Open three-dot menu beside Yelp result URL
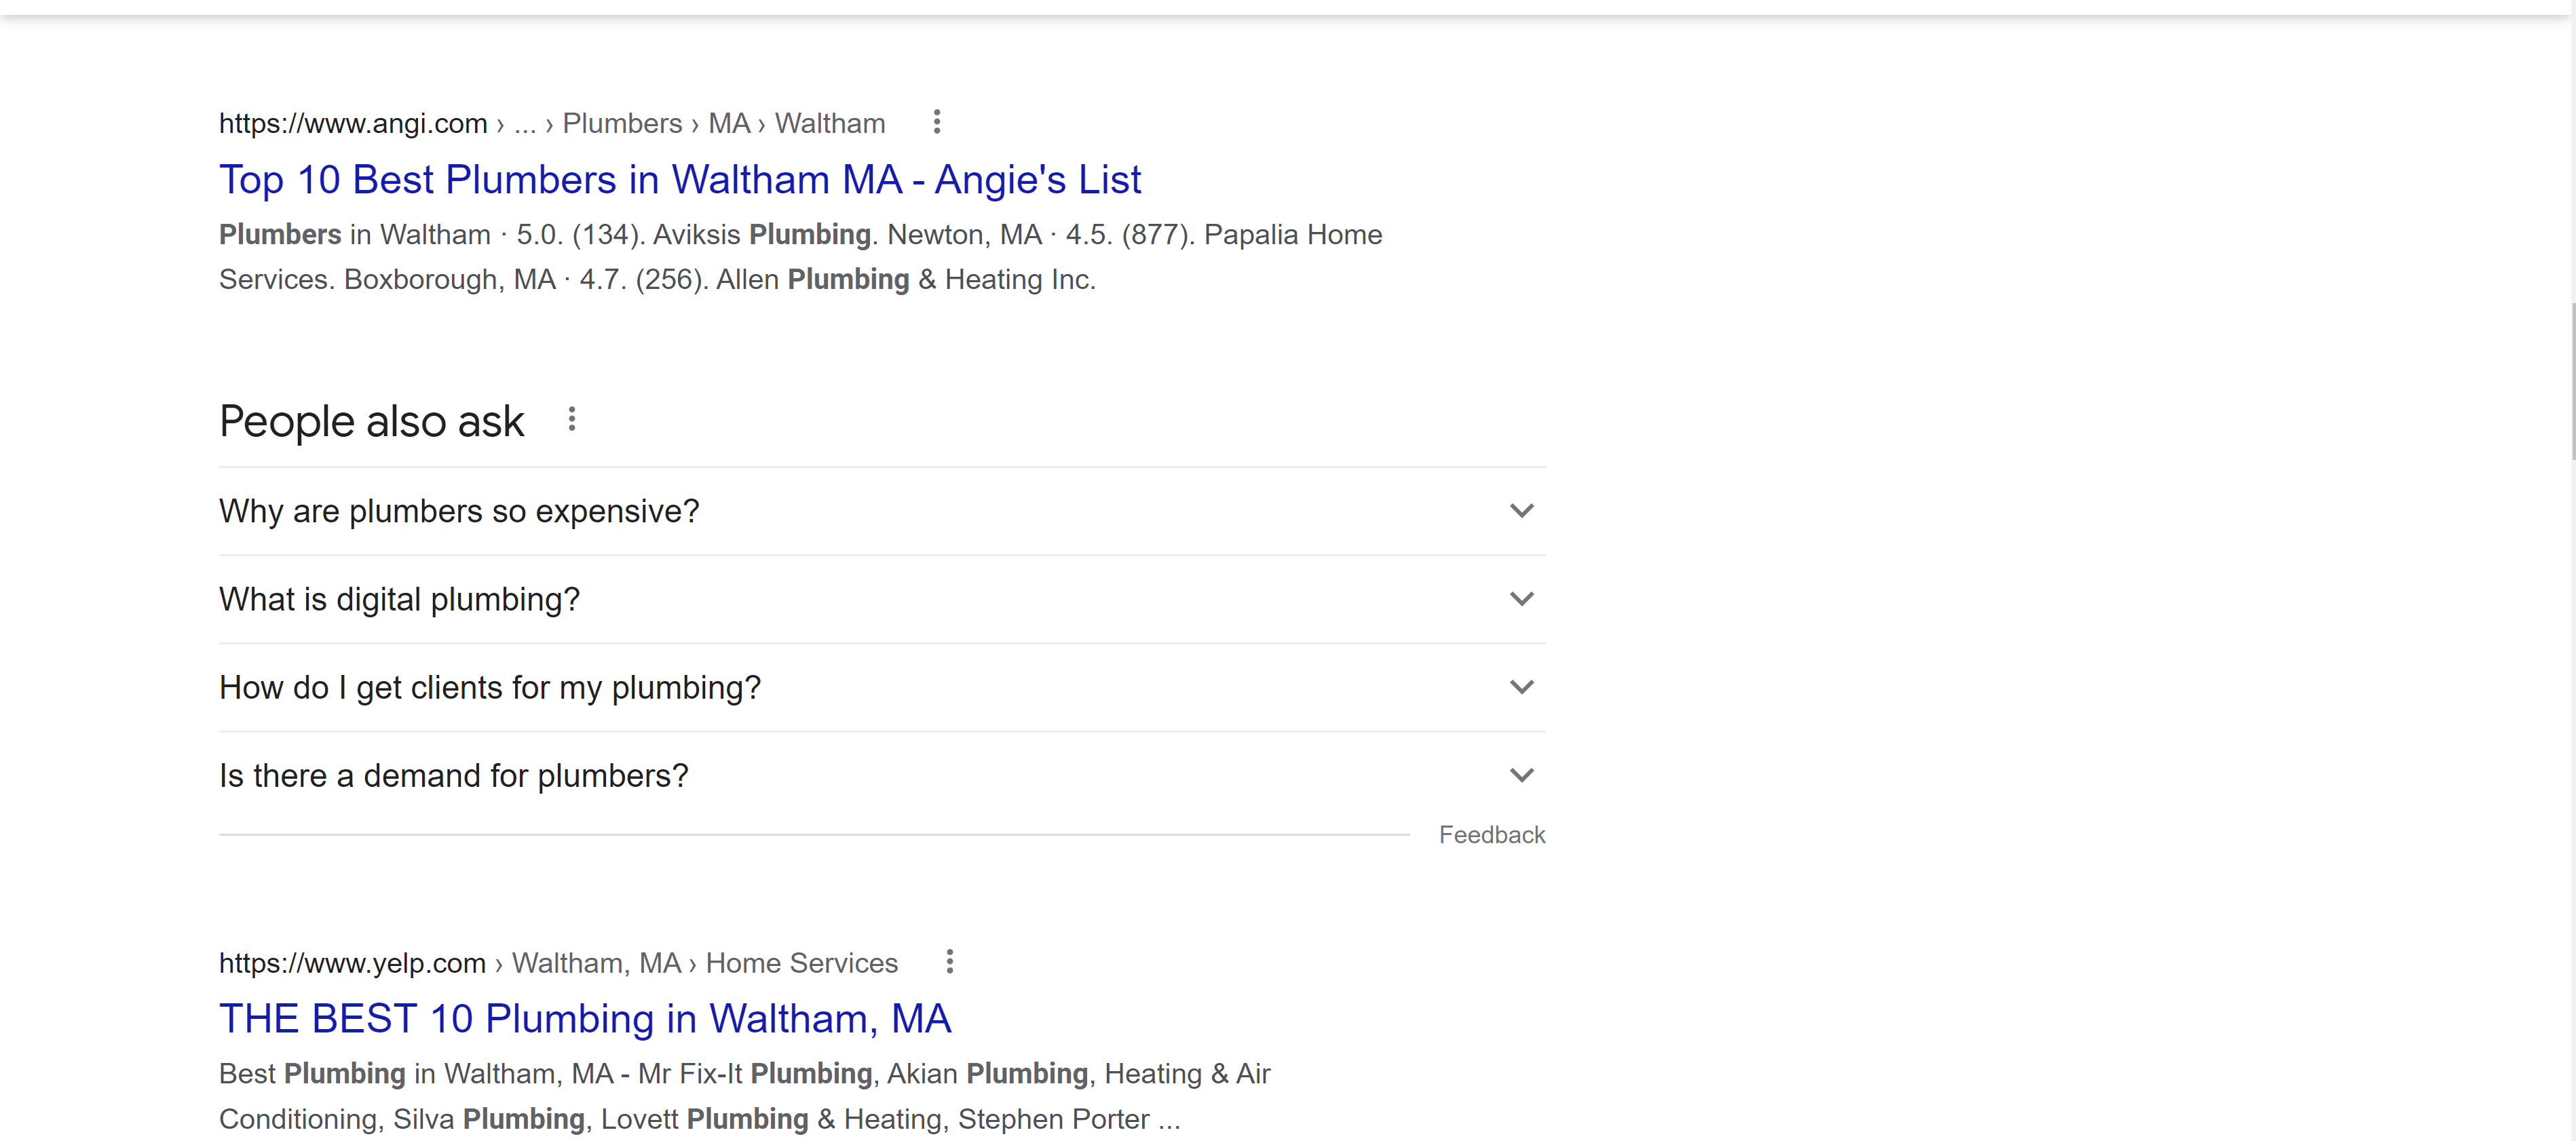This screenshot has width=2576, height=1141. pyautogui.click(x=949, y=962)
